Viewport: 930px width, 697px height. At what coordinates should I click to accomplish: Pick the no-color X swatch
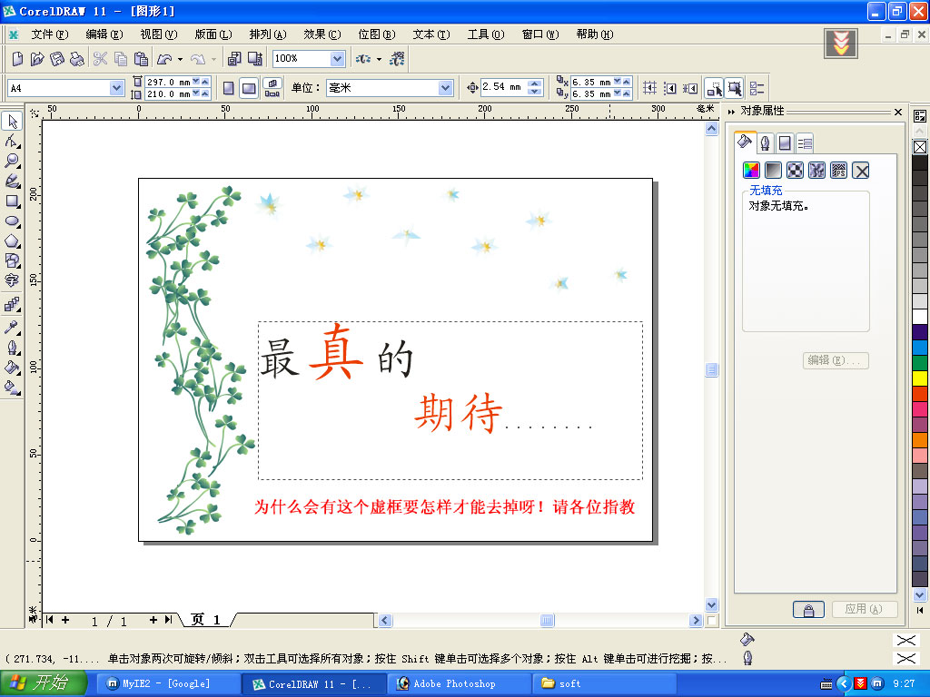pos(920,147)
